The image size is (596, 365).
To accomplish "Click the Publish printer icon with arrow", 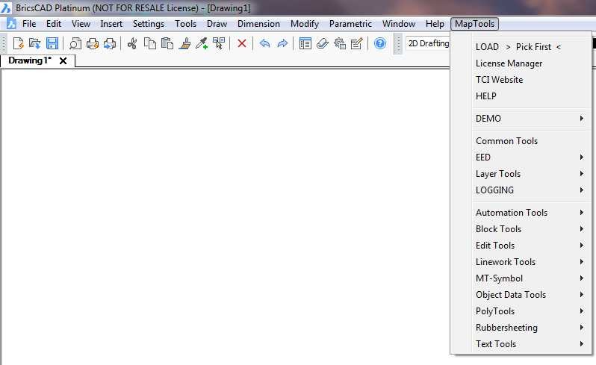I will [x=110, y=43].
